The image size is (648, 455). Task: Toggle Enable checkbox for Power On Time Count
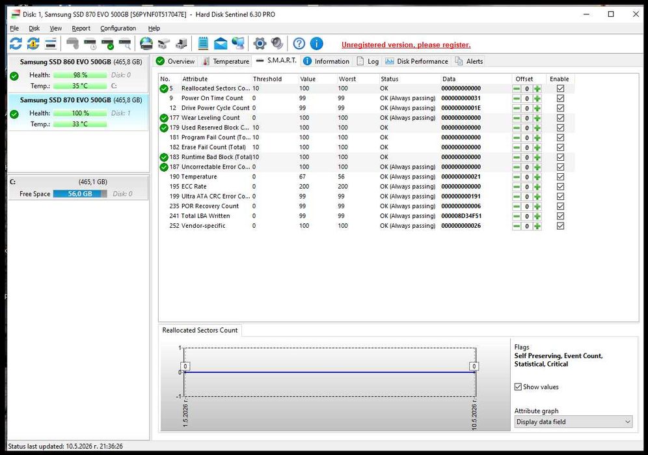[x=560, y=98]
